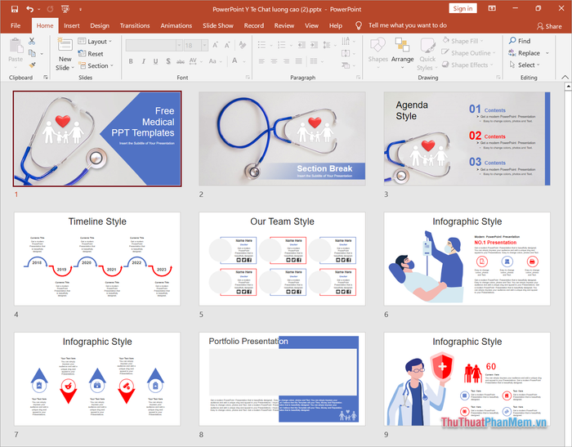Click the Decrease Font Size icon
This screenshot has width=572, height=447.
click(227, 45)
